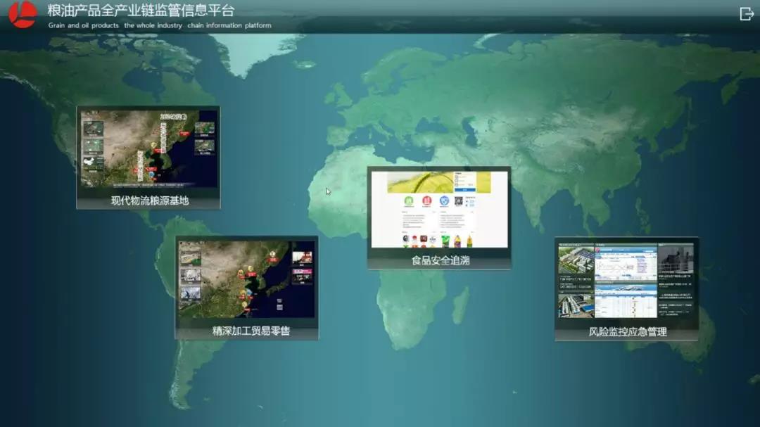
Task: Open the 风险监控应急管理 preview thumbnail
Action: click(626, 281)
